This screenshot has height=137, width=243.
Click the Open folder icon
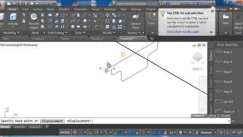pyautogui.click(x=14, y=3)
